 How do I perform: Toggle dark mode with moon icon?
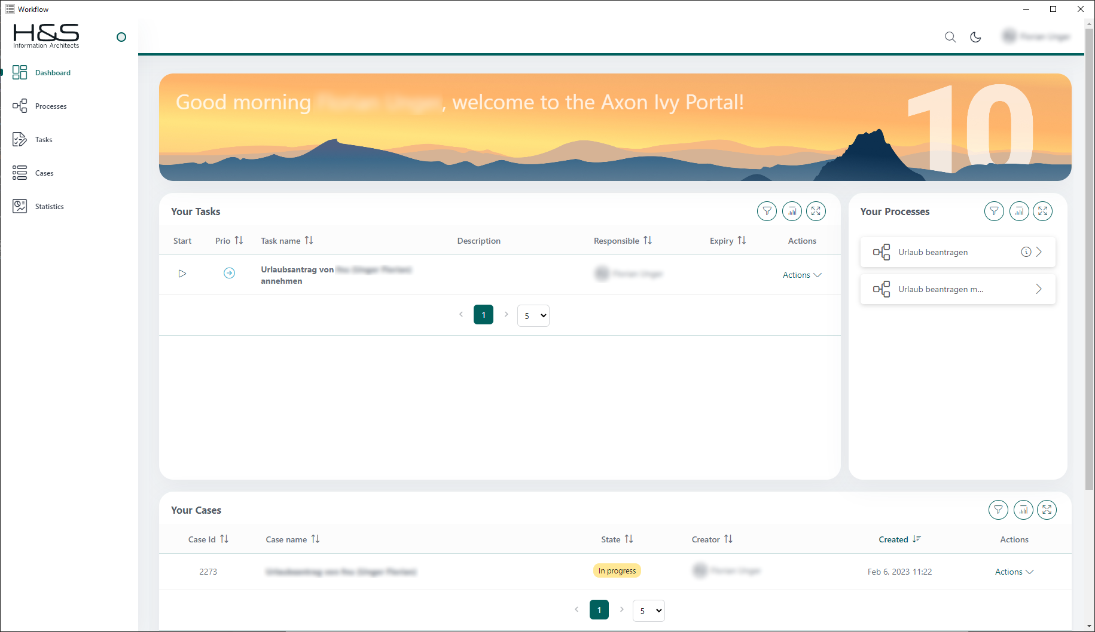tap(975, 37)
